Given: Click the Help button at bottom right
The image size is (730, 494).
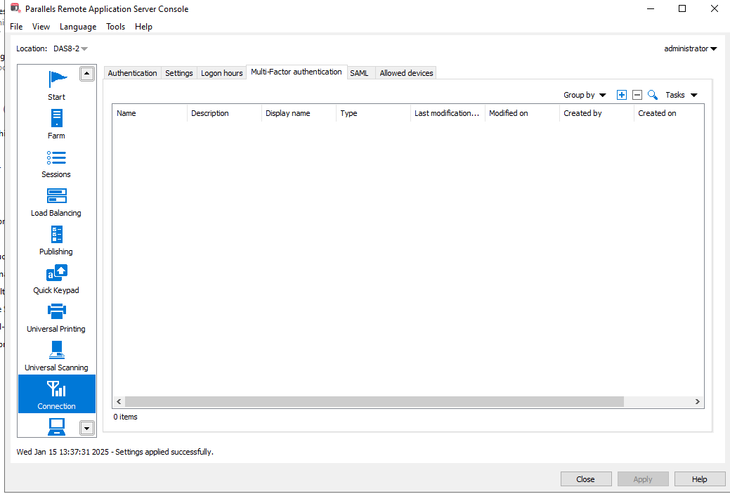Looking at the screenshot, I should [699, 479].
